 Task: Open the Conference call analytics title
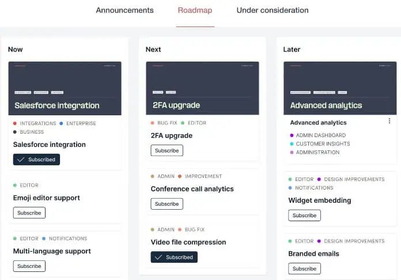pos(192,189)
